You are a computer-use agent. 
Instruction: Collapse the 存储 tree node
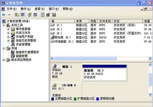[x=4, y=48]
